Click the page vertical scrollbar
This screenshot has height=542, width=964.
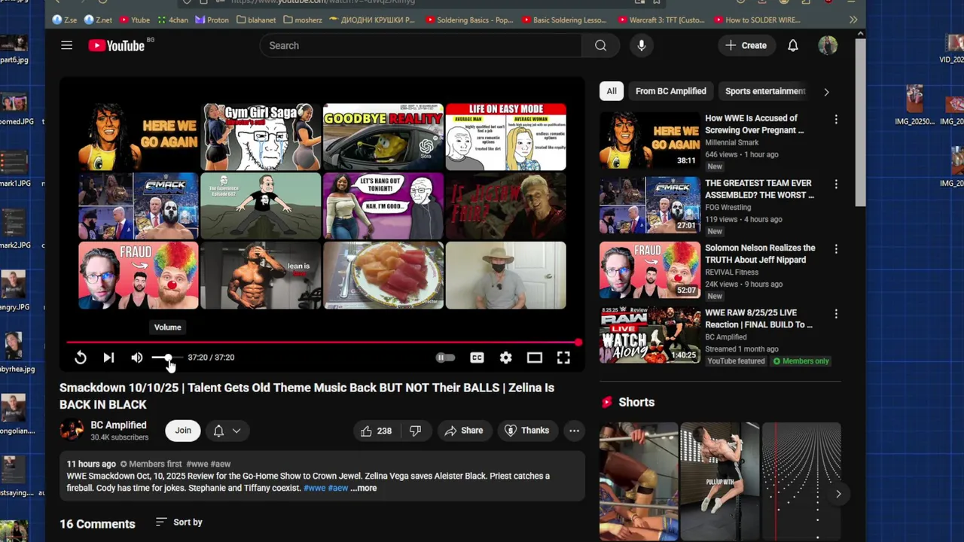[x=859, y=122]
